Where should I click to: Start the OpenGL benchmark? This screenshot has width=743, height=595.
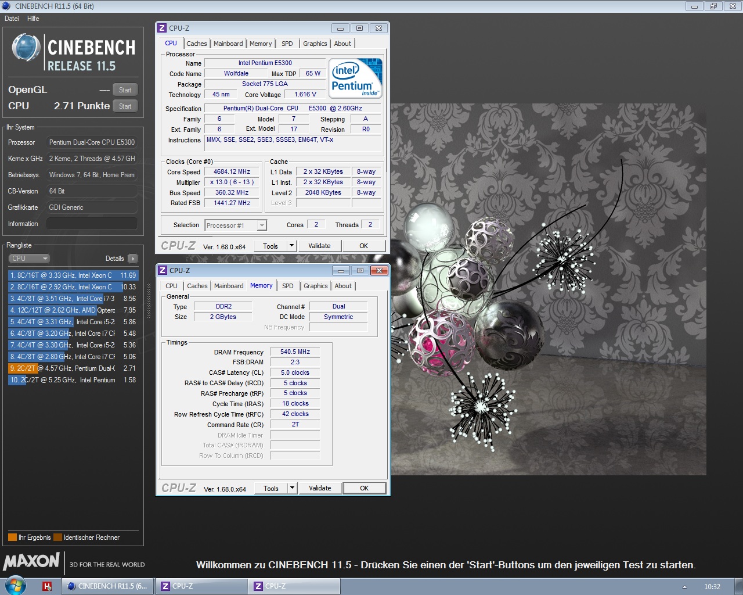click(x=125, y=90)
